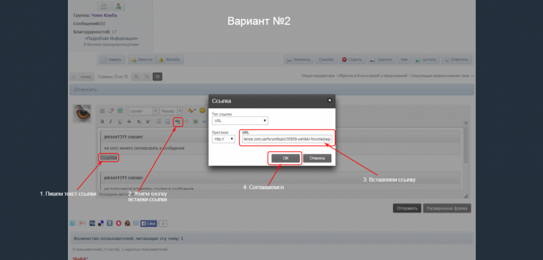Click into the URL input field
Screen dimensions: 543x260
click(x=286, y=139)
